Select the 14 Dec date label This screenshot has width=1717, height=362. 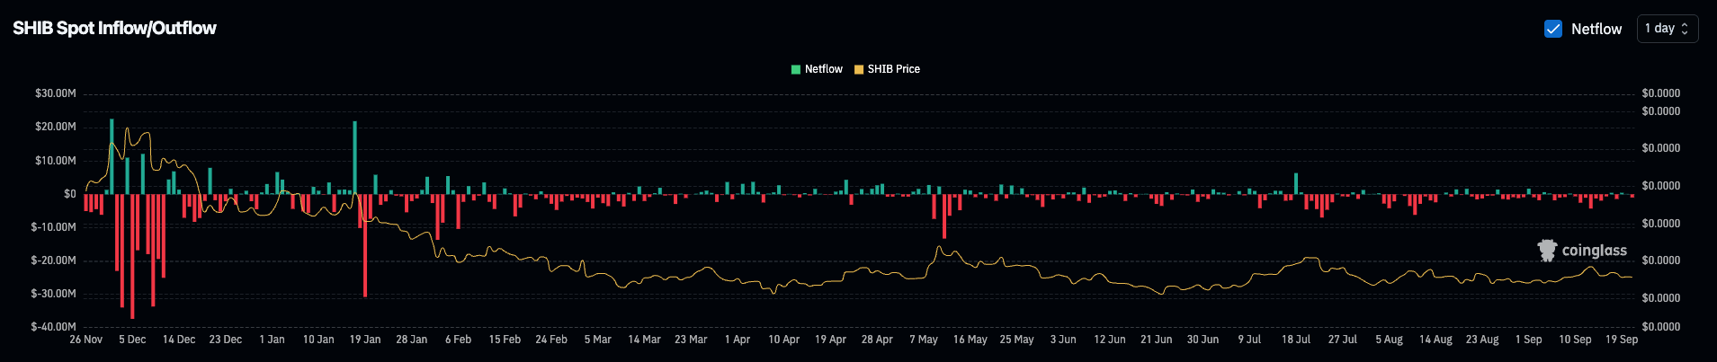coord(179,340)
